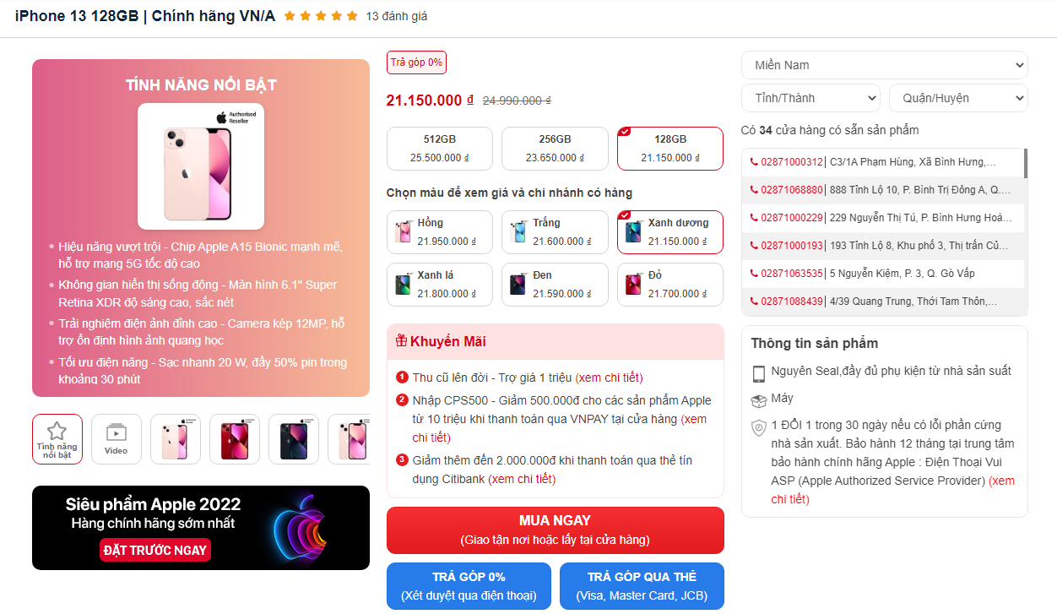The height and width of the screenshot is (614, 1057).
Task: Choose the Đỏ red color swatch
Action: tap(670, 285)
